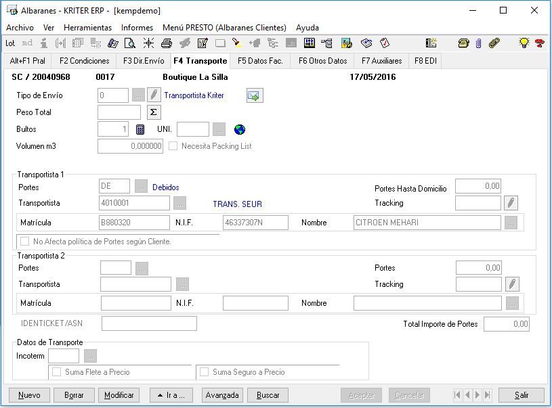552x408 pixels.
Task: Go to the first record with navigation arrow
Action: 457,395
